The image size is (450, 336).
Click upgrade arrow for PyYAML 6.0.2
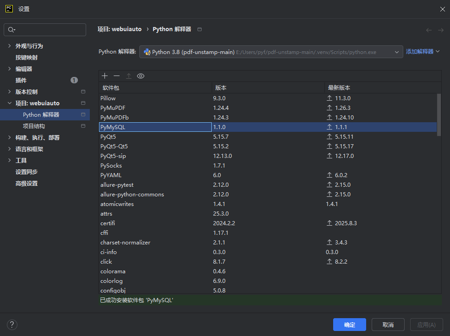click(329, 175)
